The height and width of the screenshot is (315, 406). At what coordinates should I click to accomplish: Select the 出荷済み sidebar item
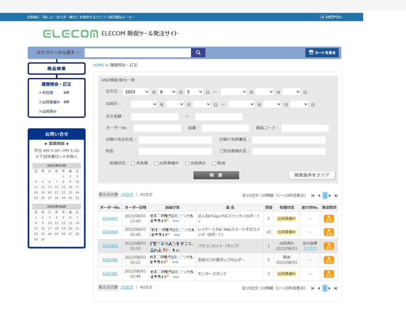point(48,111)
